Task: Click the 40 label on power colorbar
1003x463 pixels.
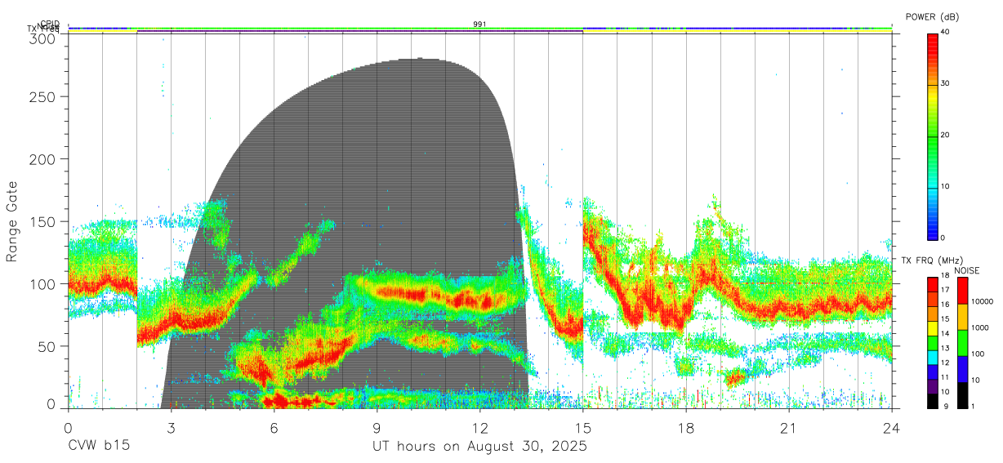Action: (x=945, y=32)
